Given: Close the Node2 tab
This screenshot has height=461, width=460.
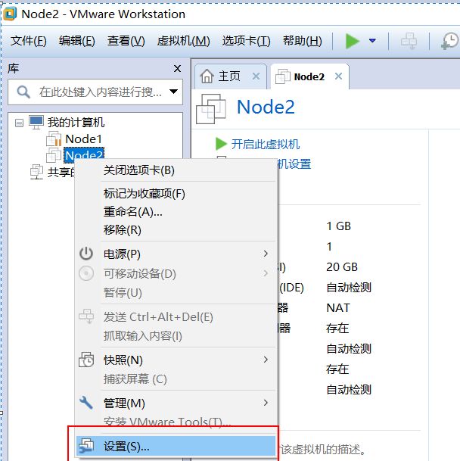Looking at the screenshot, I should [x=338, y=76].
